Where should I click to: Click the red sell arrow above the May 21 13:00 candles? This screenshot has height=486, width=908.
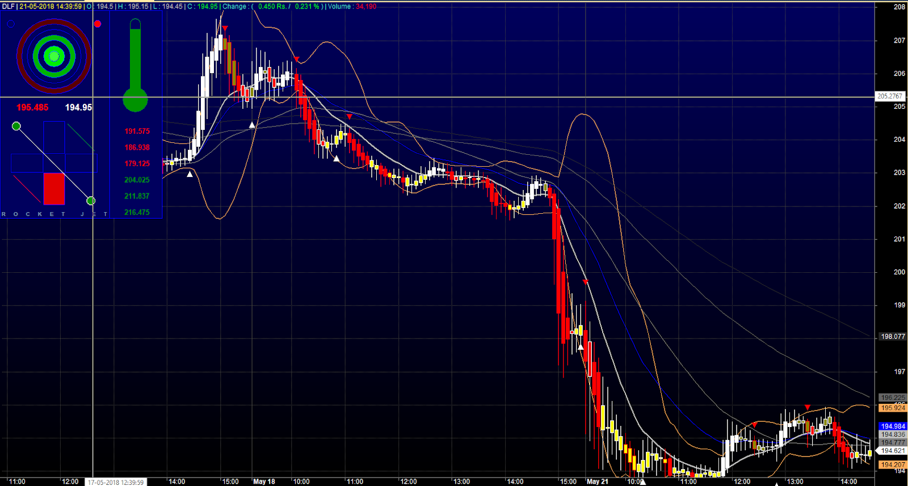pyautogui.click(x=808, y=407)
